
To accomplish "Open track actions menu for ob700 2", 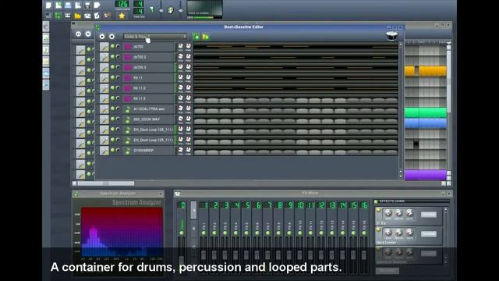I will pos(104,57).
